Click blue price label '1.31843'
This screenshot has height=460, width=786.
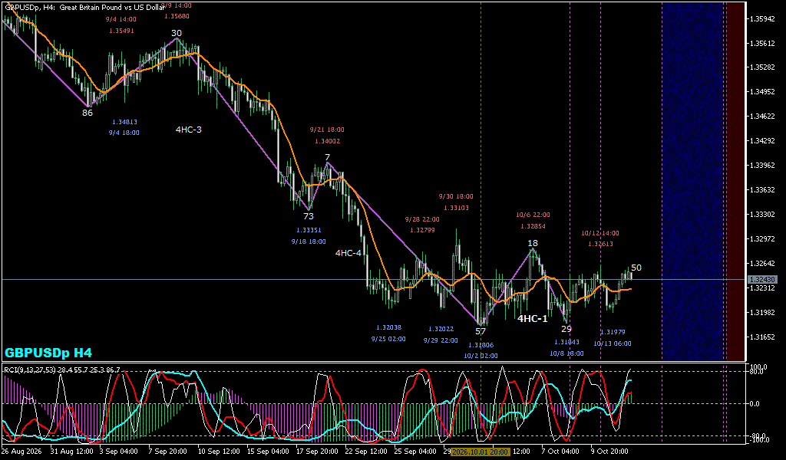567,342
